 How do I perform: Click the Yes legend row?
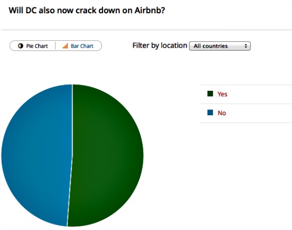(x=246, y=94)
